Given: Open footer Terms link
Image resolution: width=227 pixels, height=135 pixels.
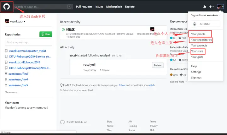Looking at the screenshot, I should [153, 121].
